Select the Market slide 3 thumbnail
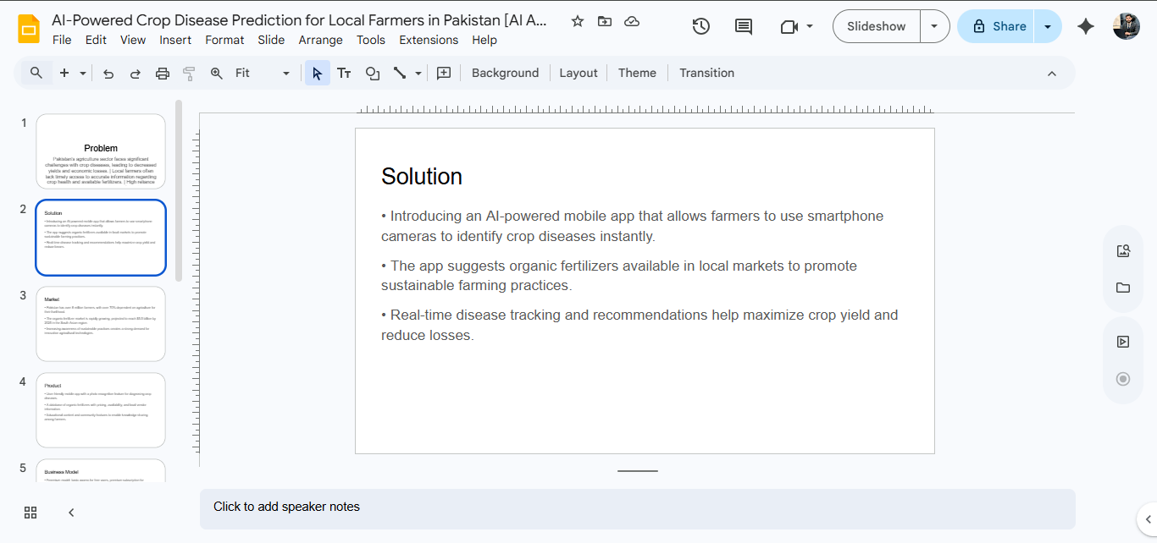The height and width of the screenshot is (543, 1157). 101,324
